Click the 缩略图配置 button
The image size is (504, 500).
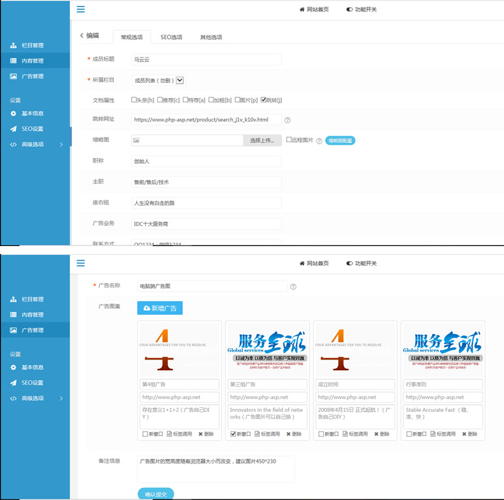pos(340,140)
